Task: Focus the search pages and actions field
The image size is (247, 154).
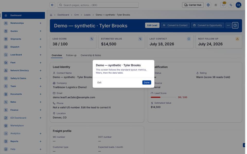Action: (98, 5)
